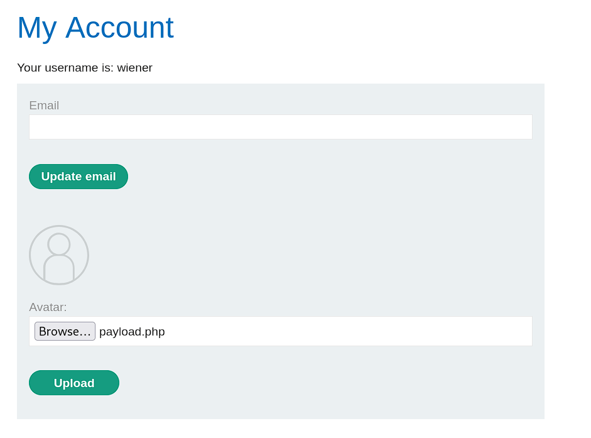The height and width of the screenshot is (438, 591).
Task: Click the Browse... control to change selected file
Action: [65, 331]
